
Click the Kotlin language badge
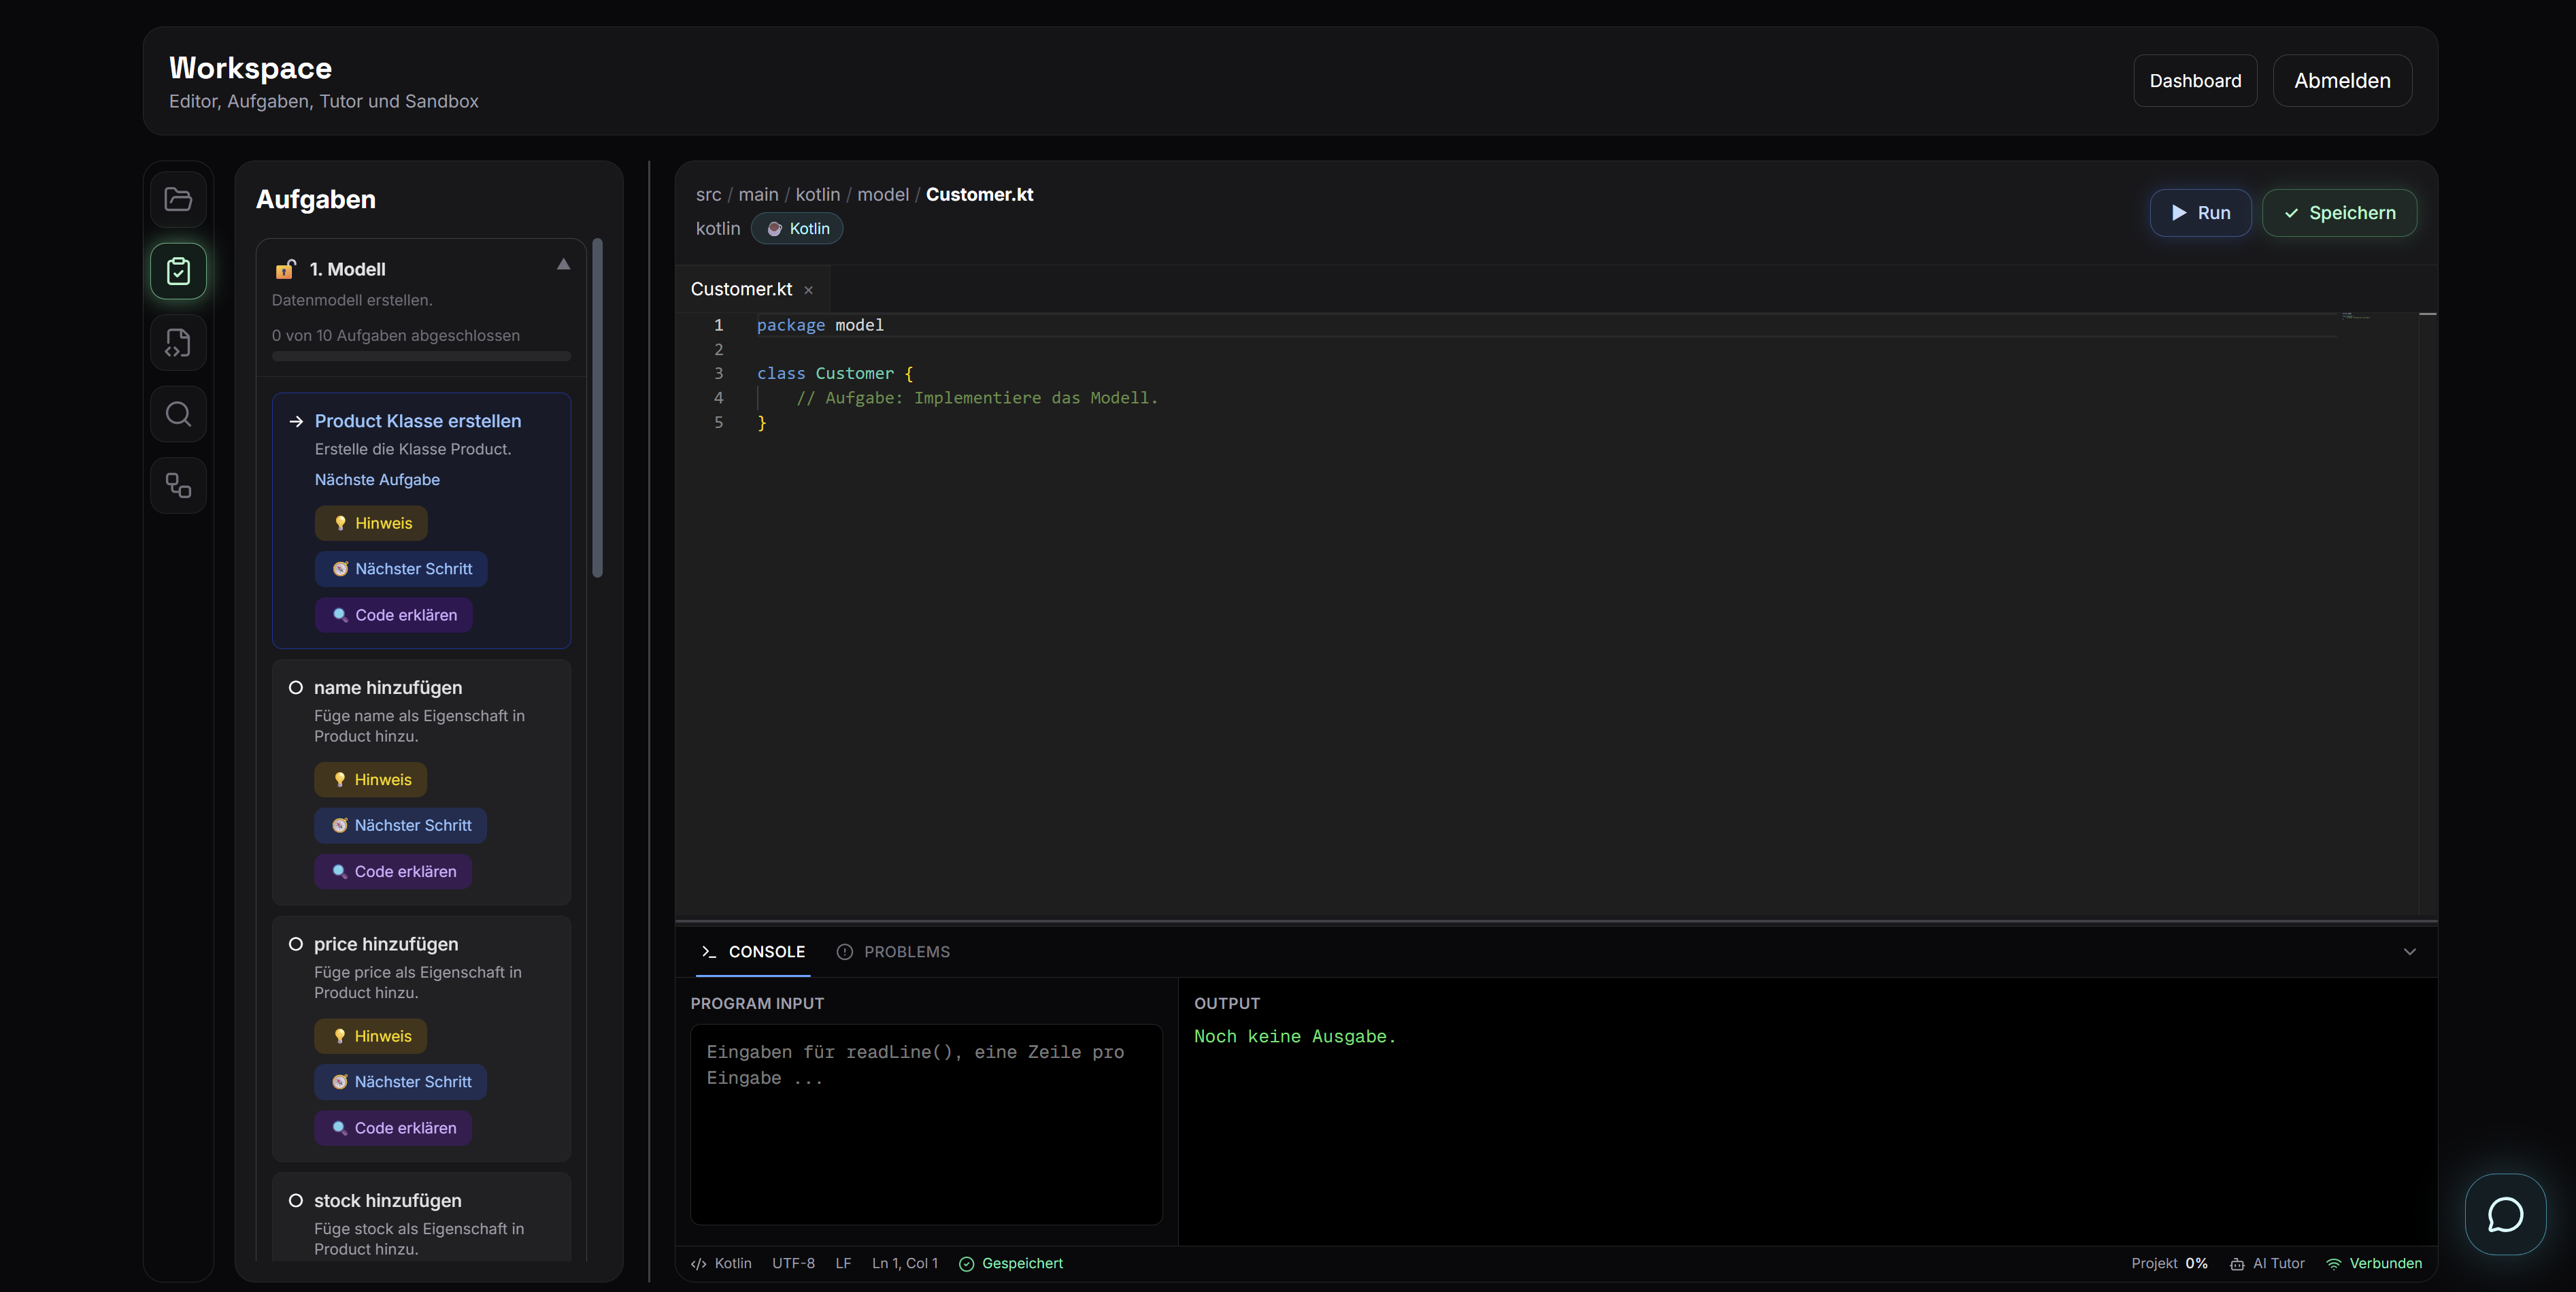[x=797, y=229]
